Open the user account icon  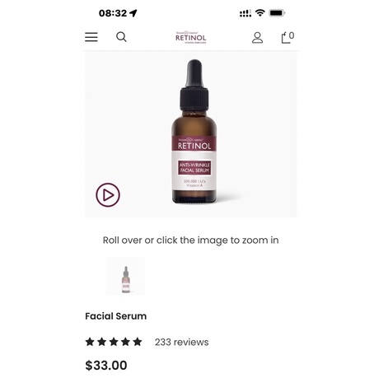(257, 38)
